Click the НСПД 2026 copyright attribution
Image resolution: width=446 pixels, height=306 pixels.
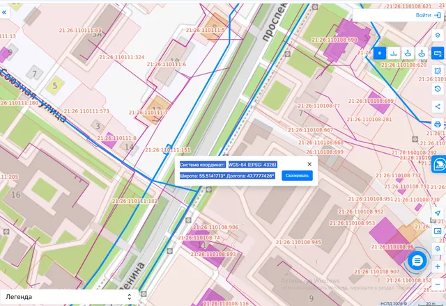coord(394,303)
